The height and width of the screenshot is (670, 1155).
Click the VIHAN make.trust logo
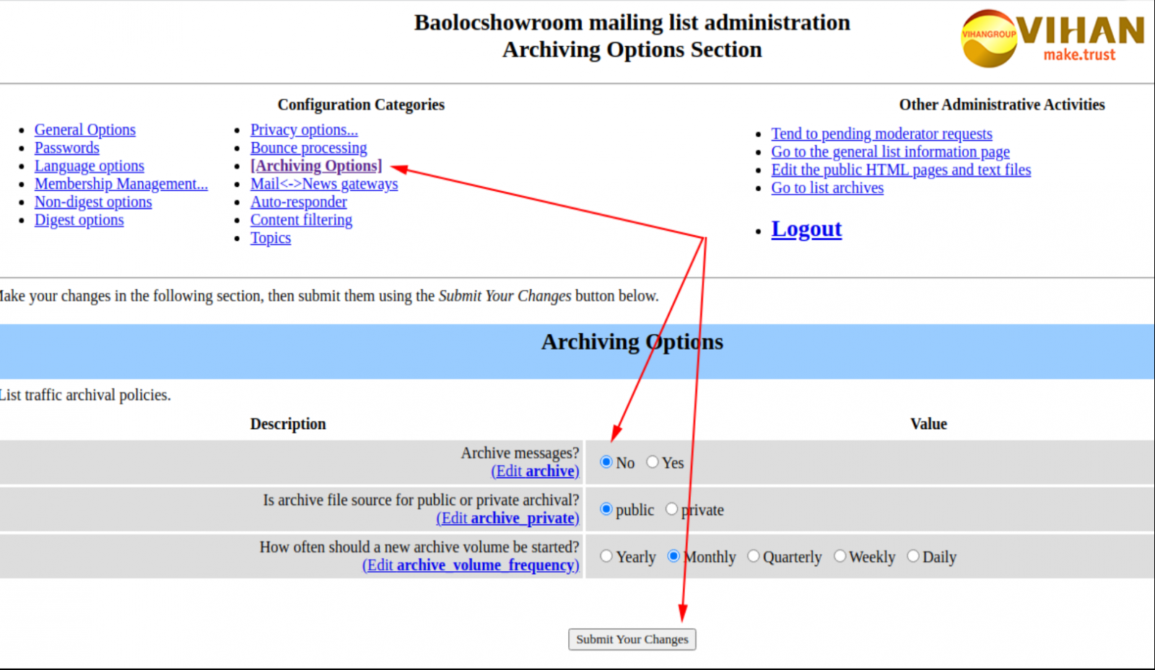tap(1052, 38)
